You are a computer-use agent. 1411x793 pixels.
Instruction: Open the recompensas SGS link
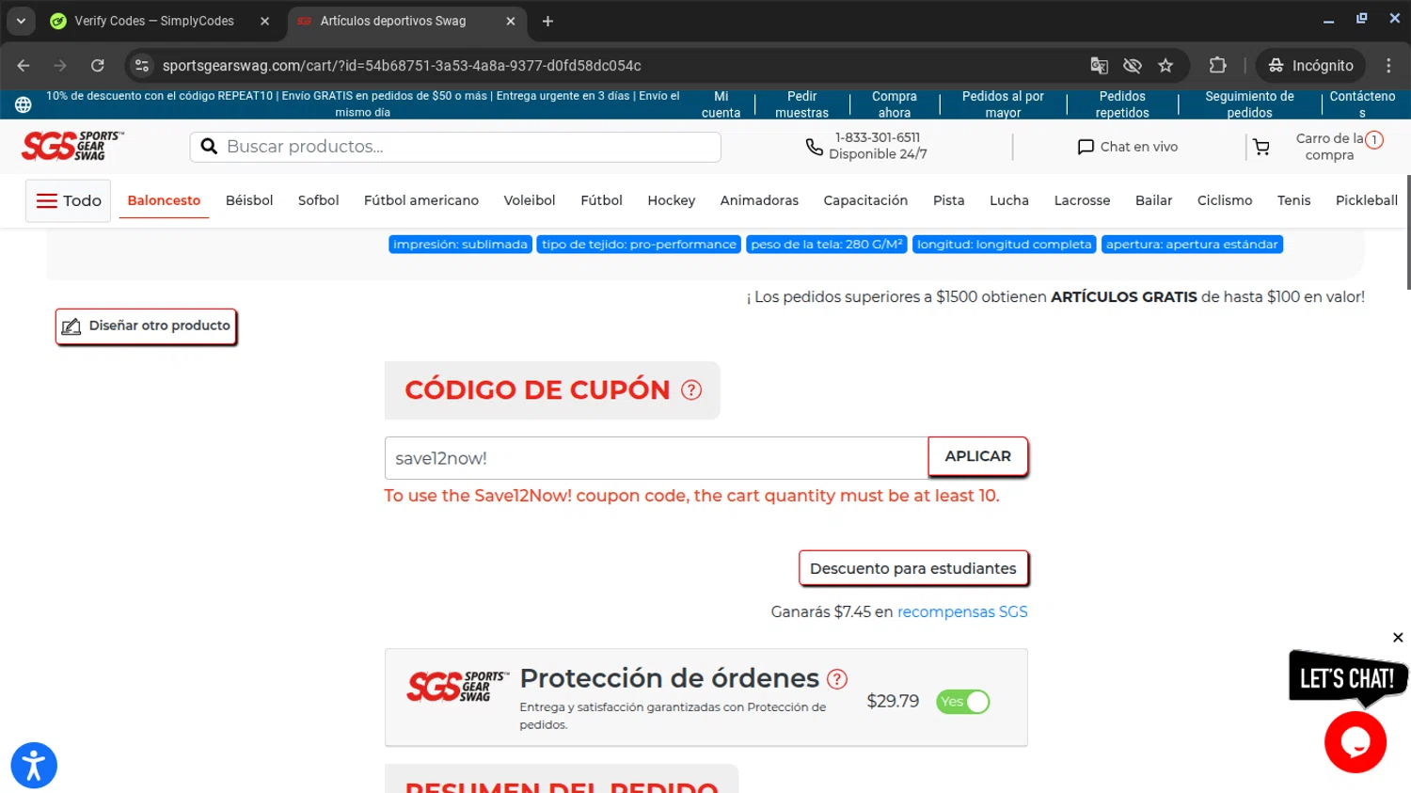coord(962,611)
